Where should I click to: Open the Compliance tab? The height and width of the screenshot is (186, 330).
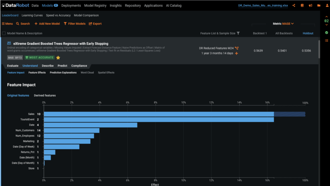click(79, 66)
